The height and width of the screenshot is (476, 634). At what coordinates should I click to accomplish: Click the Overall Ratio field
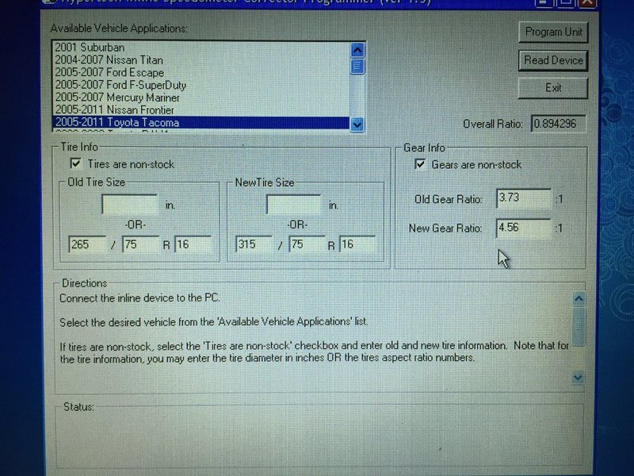559,124
